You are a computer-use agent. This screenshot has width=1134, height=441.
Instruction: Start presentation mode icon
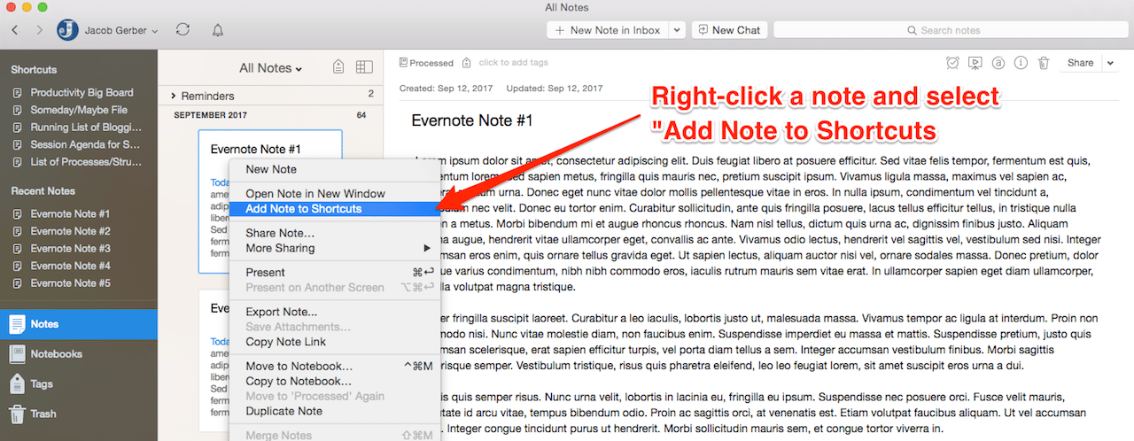[975, 63]
